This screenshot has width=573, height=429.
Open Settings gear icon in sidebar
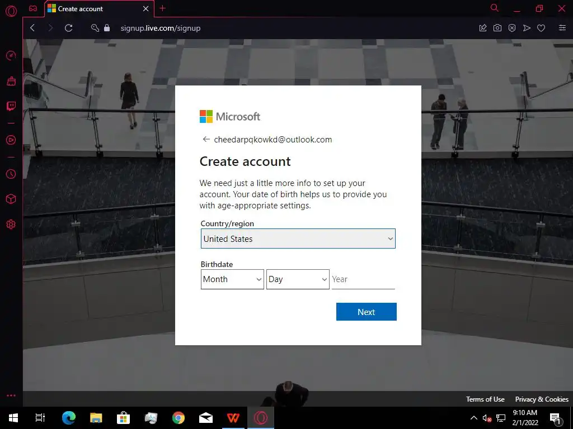pyautogui.click(x=11, y=225)
